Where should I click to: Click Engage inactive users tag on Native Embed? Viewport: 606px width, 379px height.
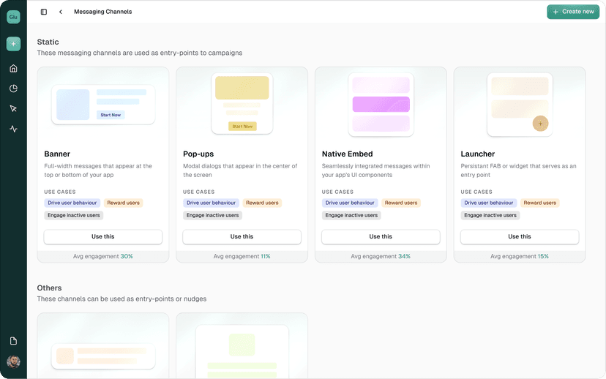click(x=351, y=215)
